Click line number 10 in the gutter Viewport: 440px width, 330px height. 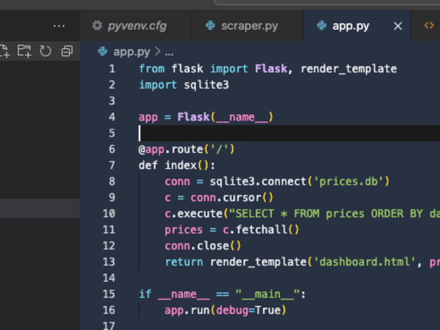point(109,213)
